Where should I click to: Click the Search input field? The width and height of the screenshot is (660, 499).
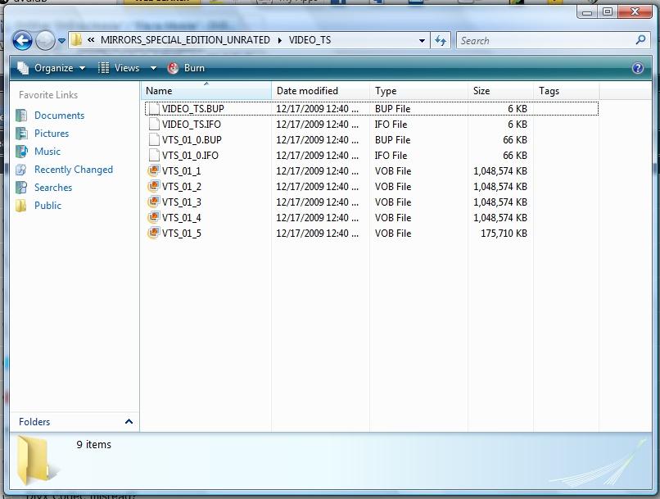pos(545,40)
